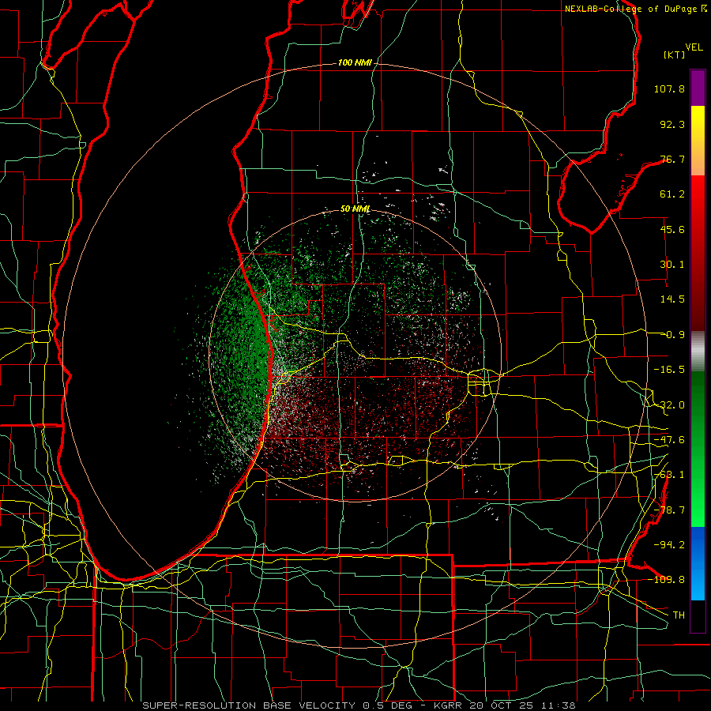Pick the yellow-orange segment of the color bar
711x711 pixels.
[x=698, y=141]
